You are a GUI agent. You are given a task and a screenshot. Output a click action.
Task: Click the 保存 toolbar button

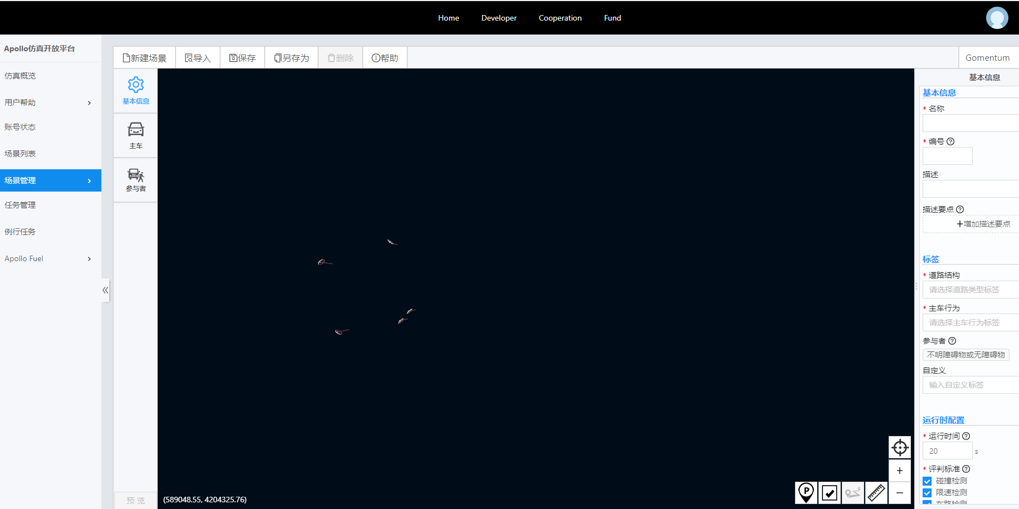click(x=242, y=57)
